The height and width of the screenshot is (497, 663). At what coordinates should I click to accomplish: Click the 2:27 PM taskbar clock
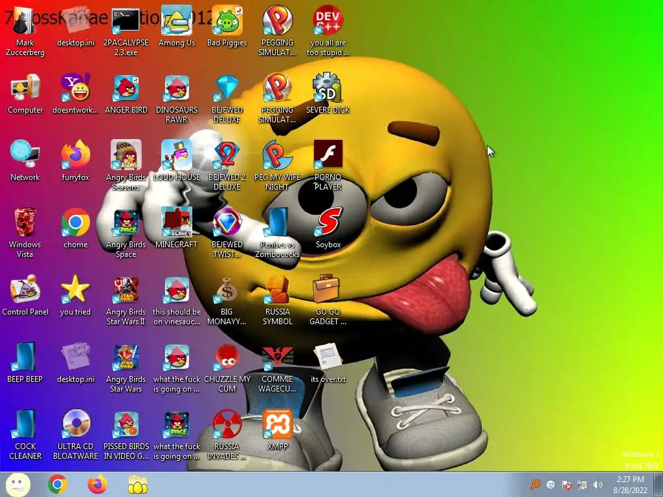point(630,485)
